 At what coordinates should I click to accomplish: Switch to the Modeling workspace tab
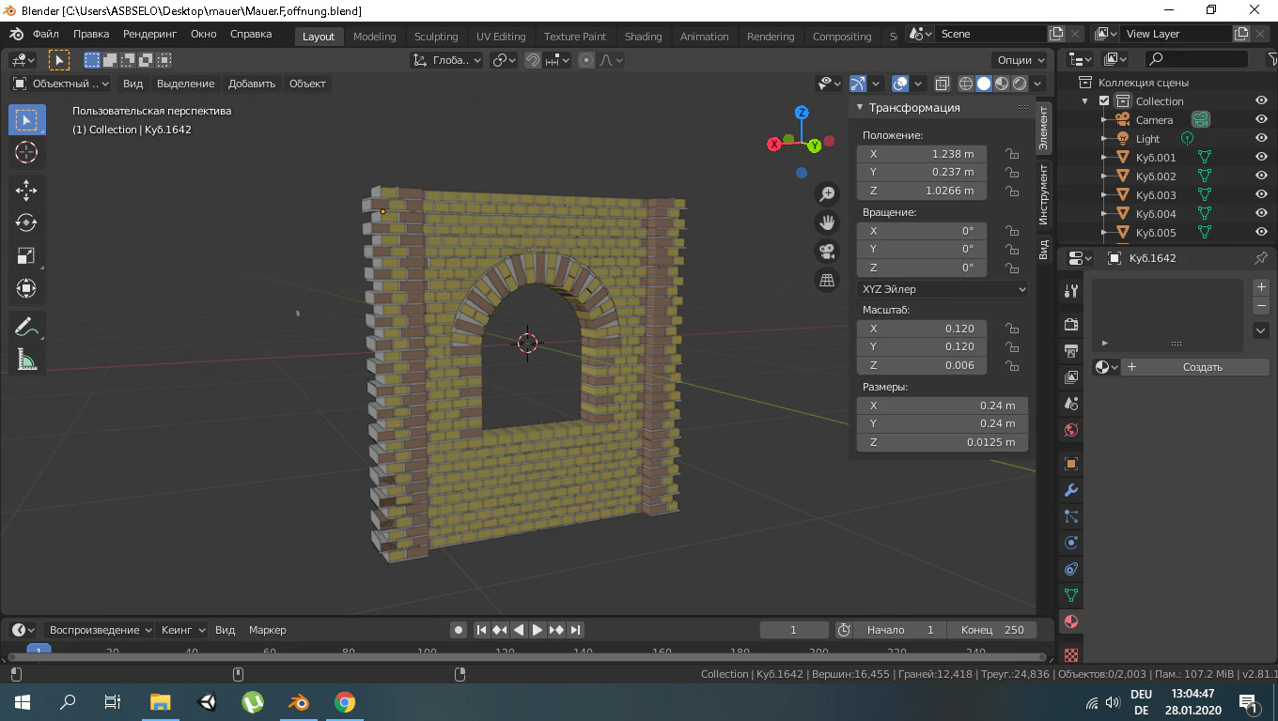coord(375,37)
